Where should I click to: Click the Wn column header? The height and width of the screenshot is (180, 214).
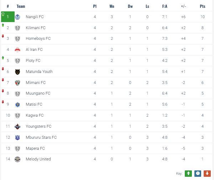point(112,6)
